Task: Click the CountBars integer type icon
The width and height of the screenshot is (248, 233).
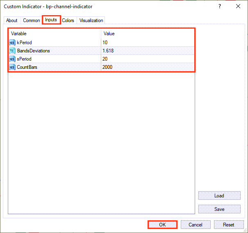Action: tap(12, 67)
